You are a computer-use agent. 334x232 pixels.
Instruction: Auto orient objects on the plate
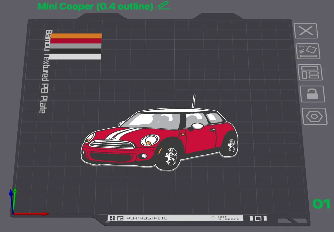click(308, 51)
